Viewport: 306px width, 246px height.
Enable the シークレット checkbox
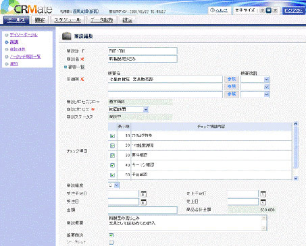(111, 242)
